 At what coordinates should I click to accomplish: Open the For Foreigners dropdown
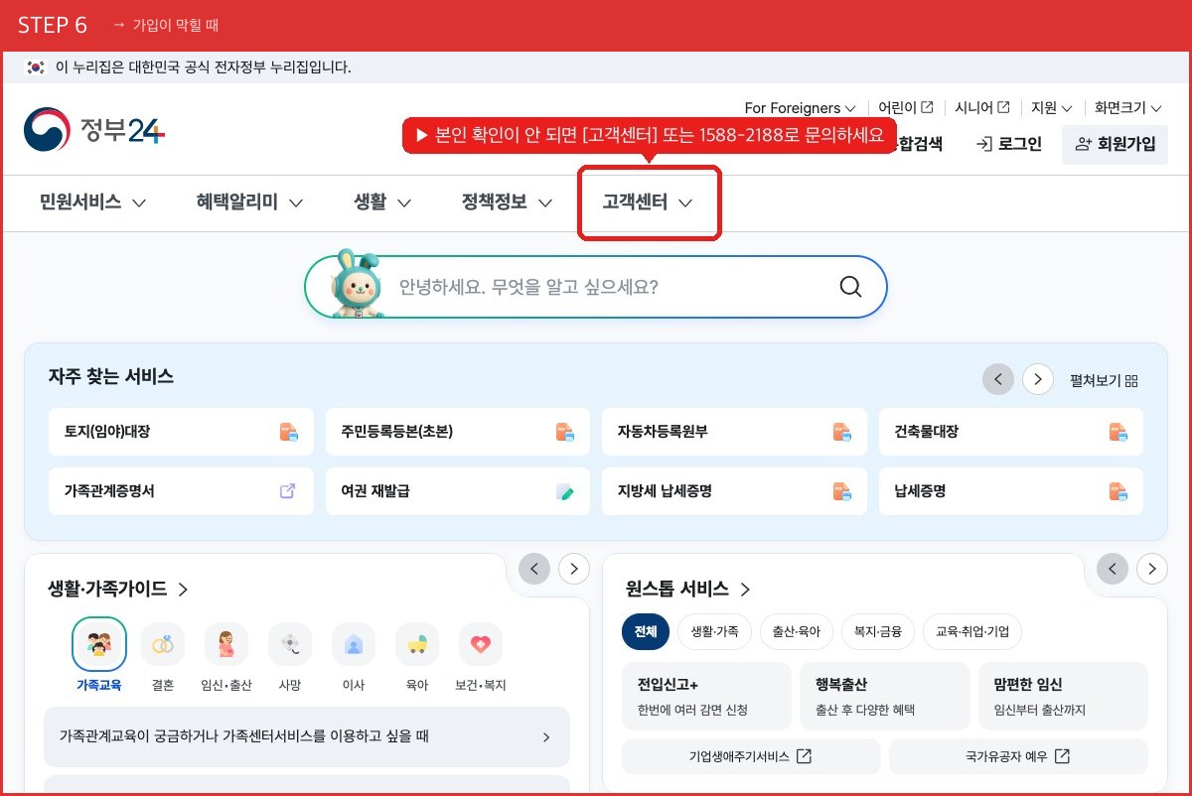pos(800,107)
